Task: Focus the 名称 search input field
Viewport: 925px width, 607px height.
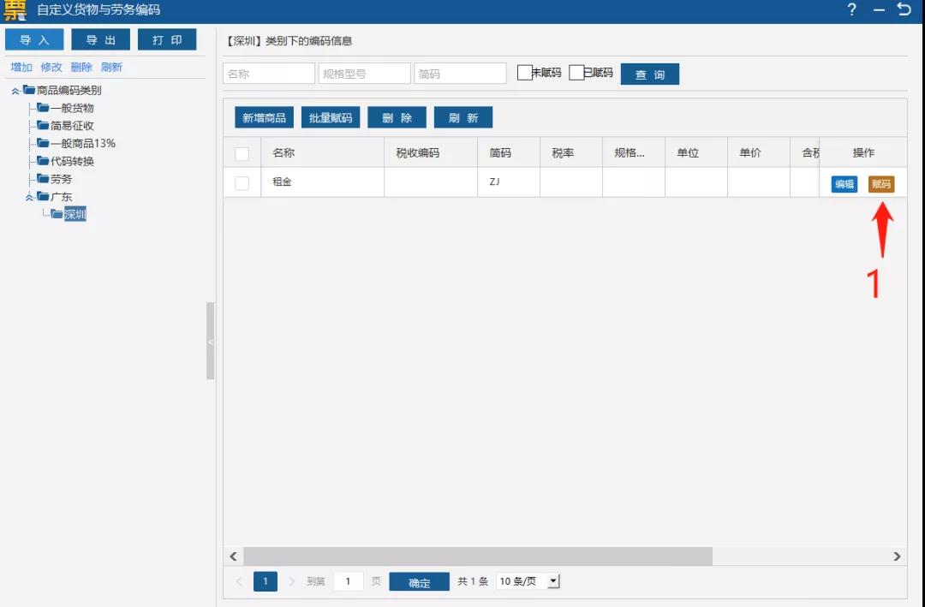Action: click(269, 74)
